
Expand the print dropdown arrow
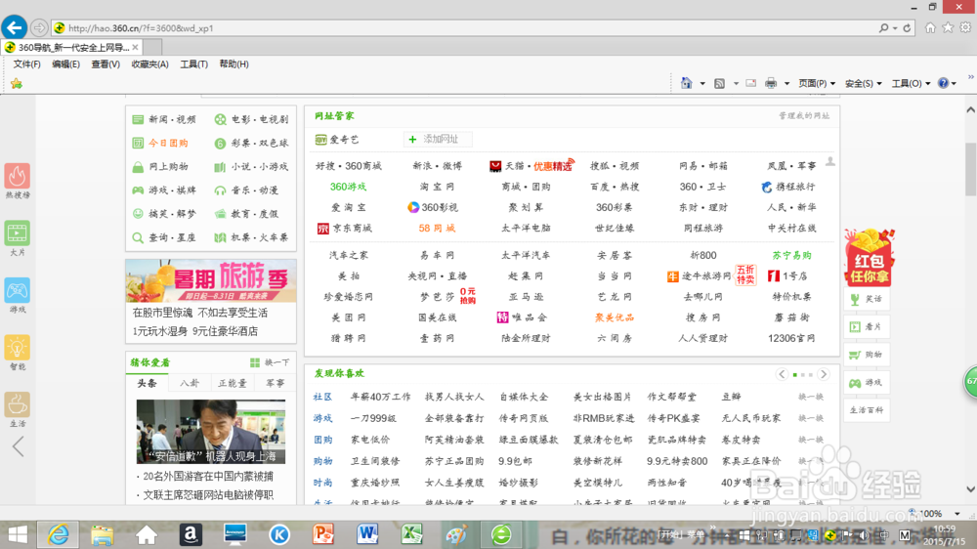[786, 83]
